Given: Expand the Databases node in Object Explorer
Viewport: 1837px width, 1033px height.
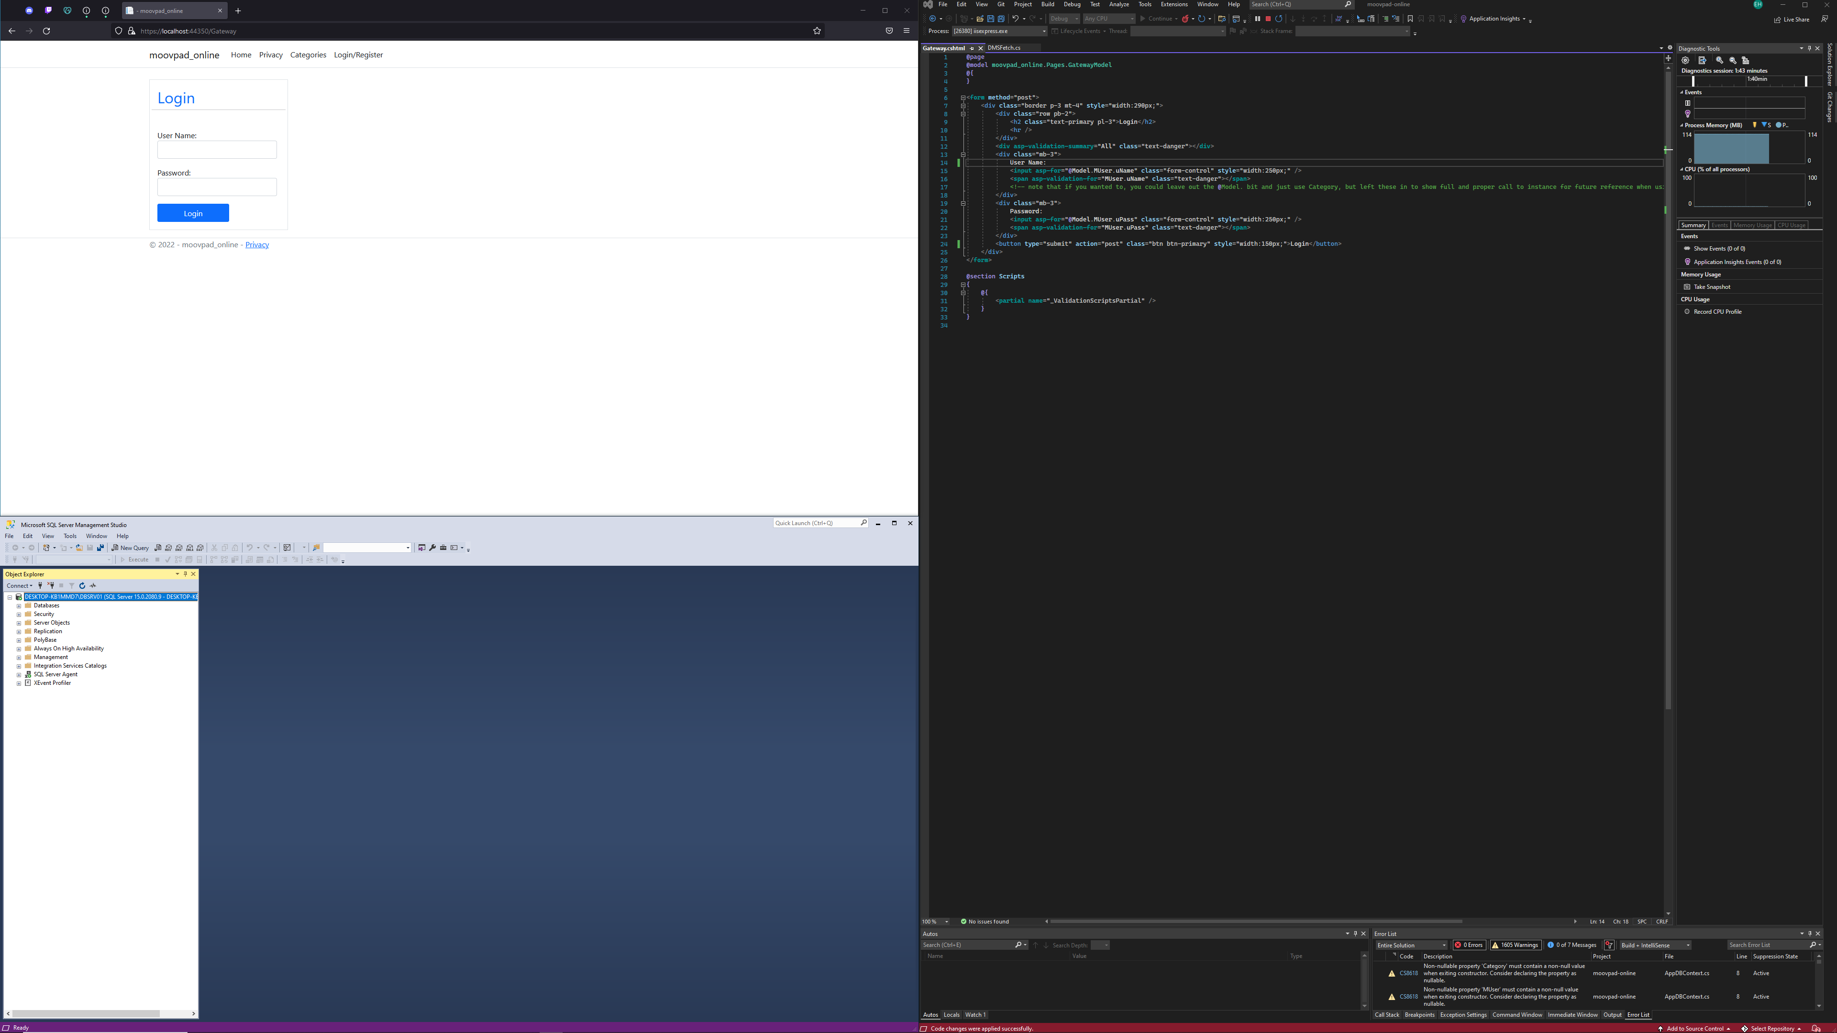Looking at the screenshot, I should pyautogui.click(x=19, y=605).
